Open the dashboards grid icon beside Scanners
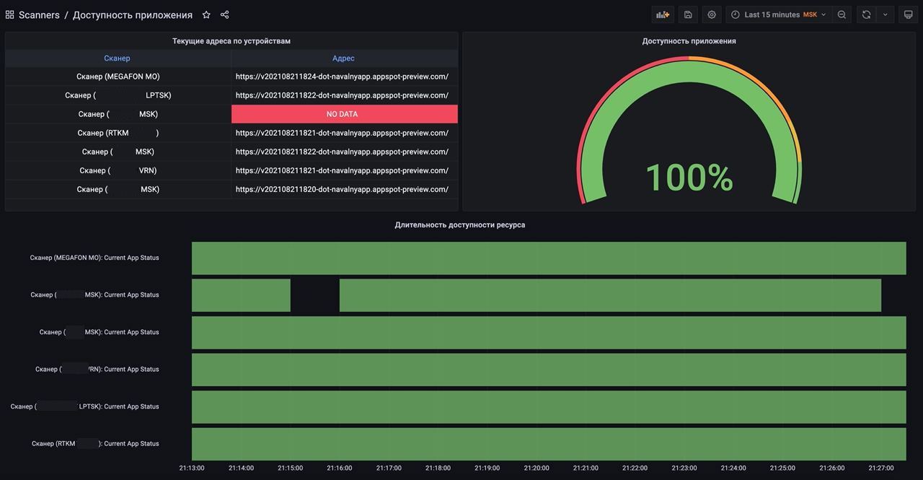The height and width of the screenshot is (480, 923). 9,14
